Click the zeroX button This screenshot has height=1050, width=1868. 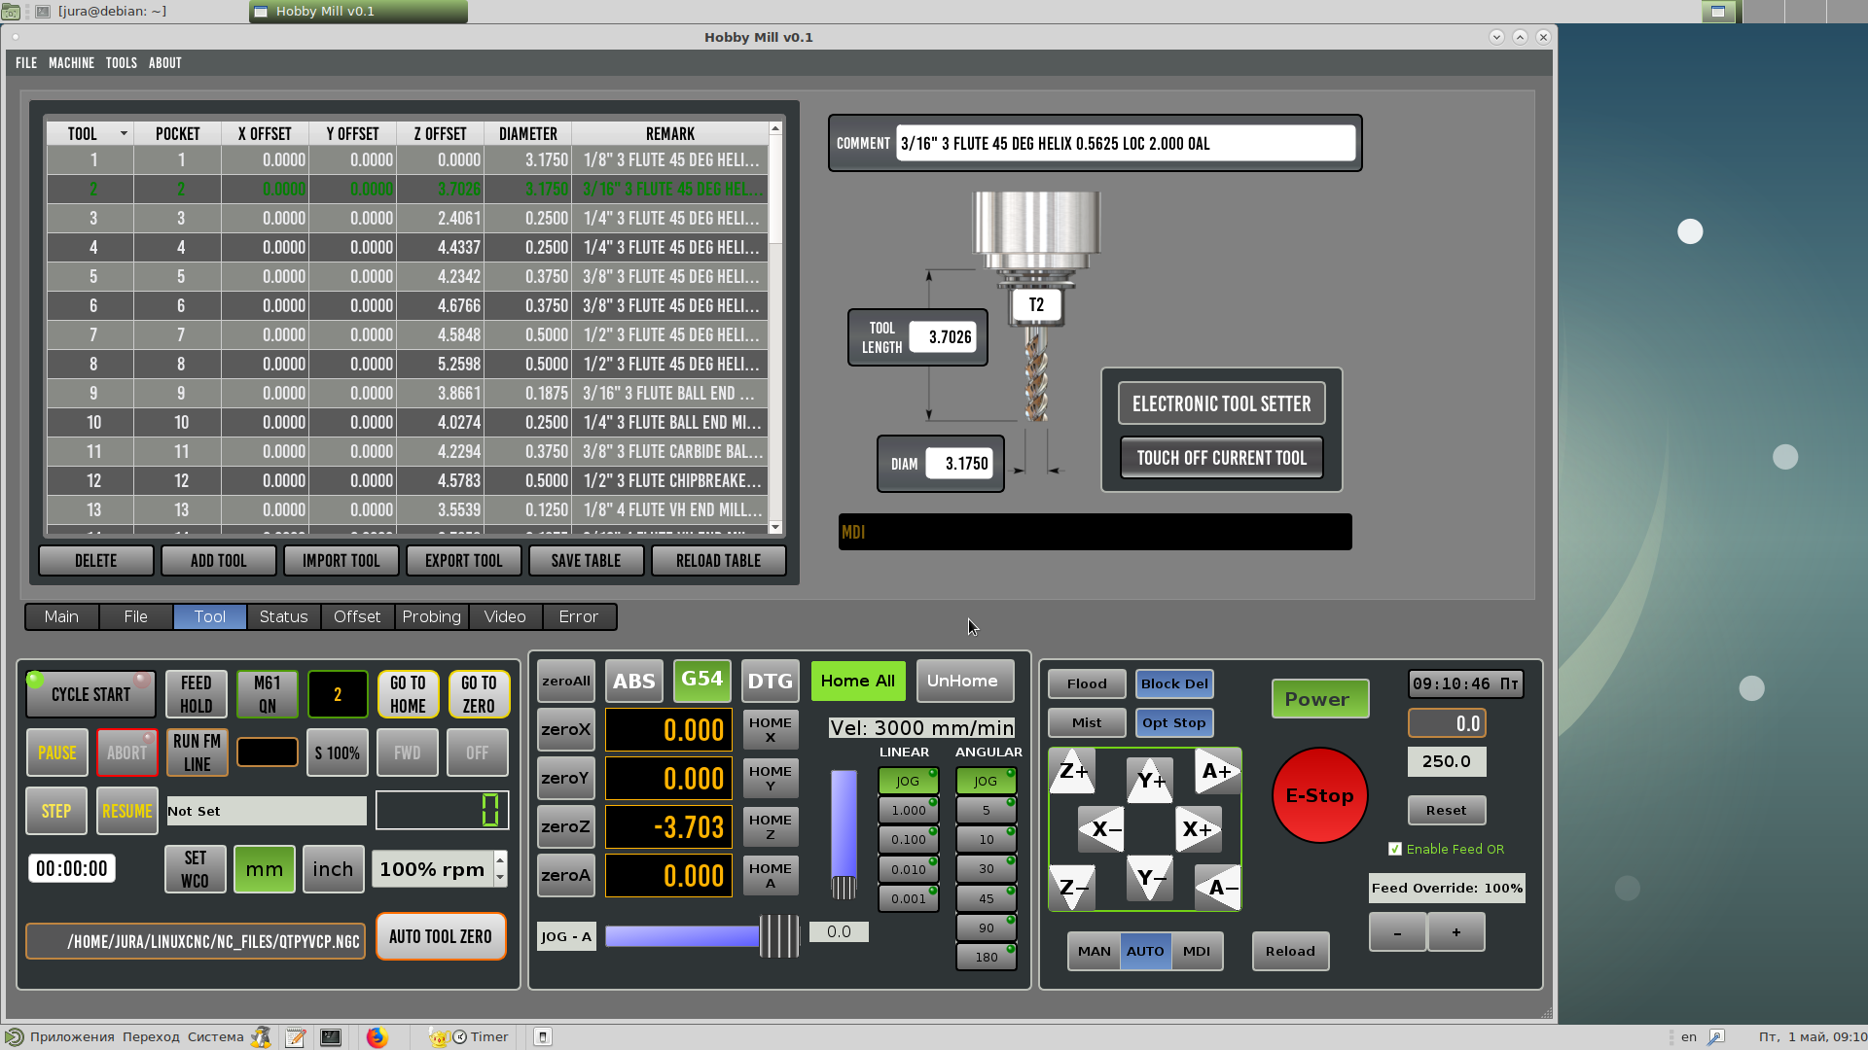coord(565,729)
